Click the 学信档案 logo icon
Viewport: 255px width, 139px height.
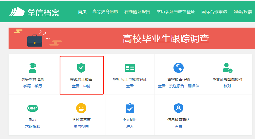click(x=16, y=12)
